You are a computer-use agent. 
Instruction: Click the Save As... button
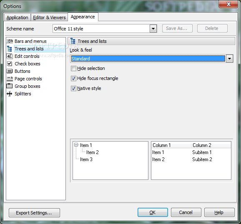(177, 28)
